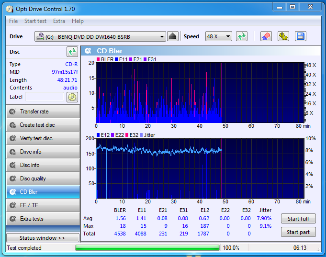Open the Help menu
326x257 pixels.
tap(78, 21)
